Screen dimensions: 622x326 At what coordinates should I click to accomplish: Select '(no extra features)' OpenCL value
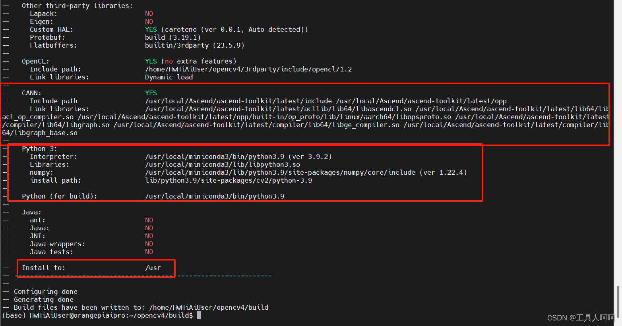point(199,61)
